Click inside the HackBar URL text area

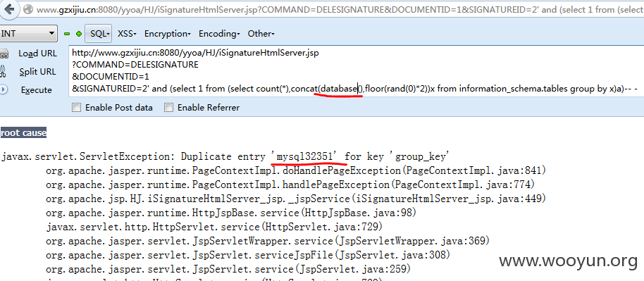(x=356, y=70)
